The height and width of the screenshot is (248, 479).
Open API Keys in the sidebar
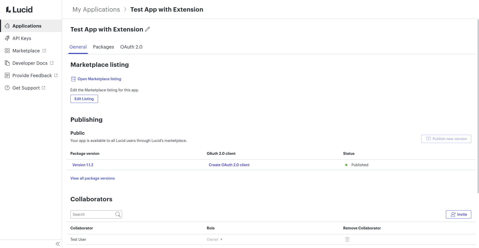click(x=31, y=38)
